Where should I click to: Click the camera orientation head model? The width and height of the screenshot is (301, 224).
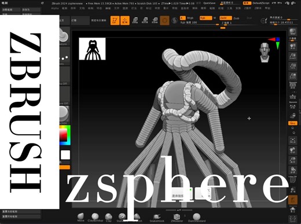265,53
